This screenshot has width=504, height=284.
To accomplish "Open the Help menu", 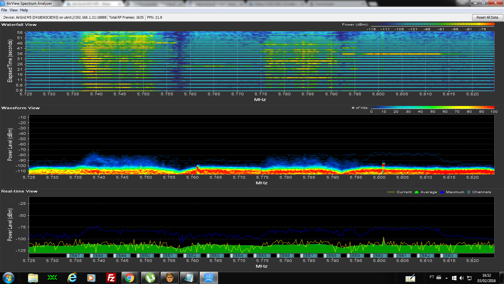I will (24, 10).
